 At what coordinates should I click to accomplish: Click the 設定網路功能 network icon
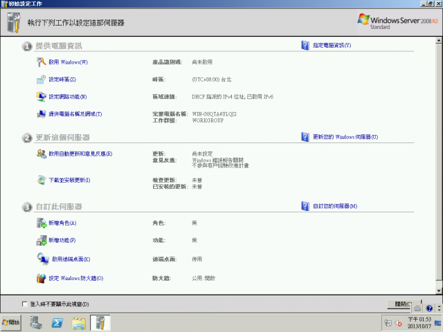tap(42, 97)
